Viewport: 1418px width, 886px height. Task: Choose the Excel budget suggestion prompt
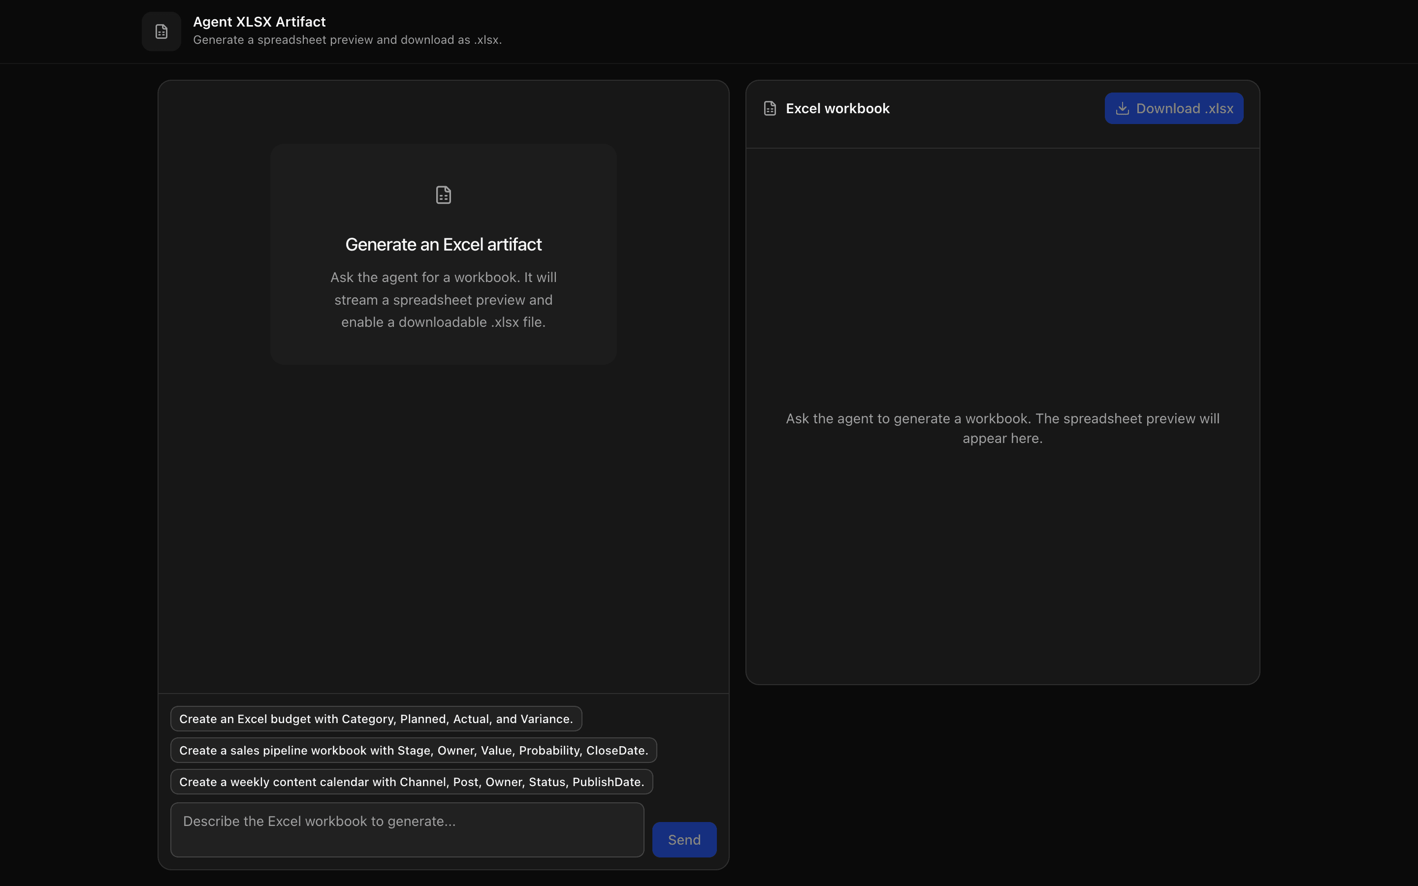(376, 719)
